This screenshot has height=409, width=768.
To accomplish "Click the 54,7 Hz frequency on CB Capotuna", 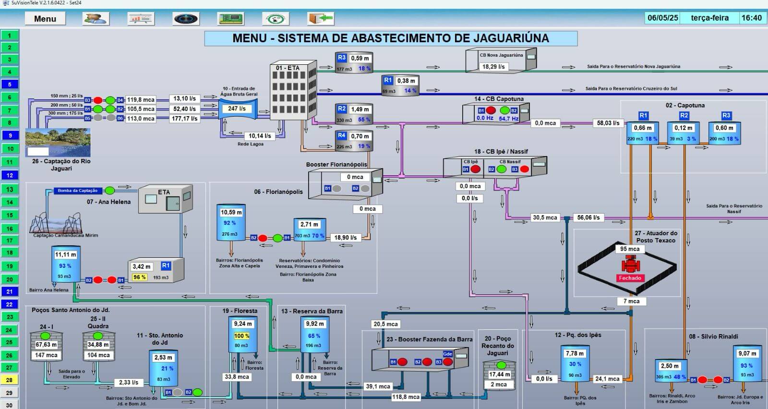I will (508, 118).
